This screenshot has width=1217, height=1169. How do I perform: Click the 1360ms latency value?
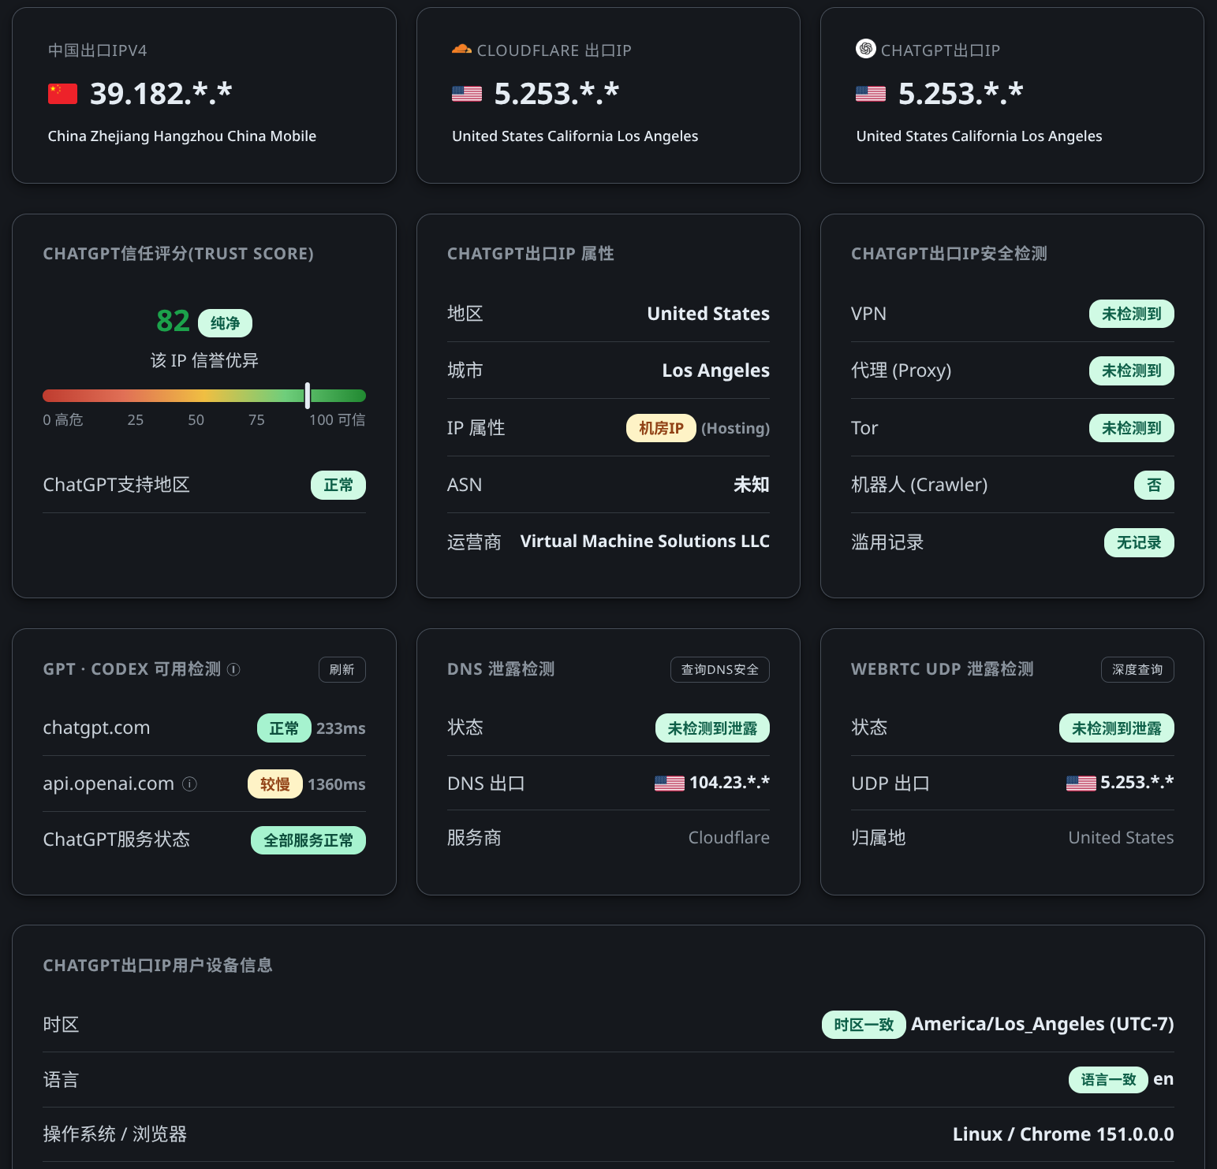click(x=337, y=784)
